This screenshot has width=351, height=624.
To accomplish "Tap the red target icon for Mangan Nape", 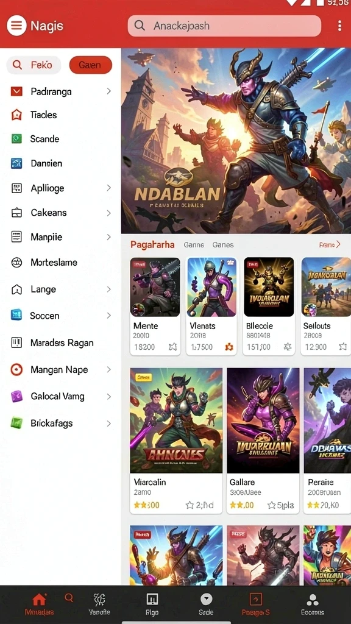I will tap(16, 370).
